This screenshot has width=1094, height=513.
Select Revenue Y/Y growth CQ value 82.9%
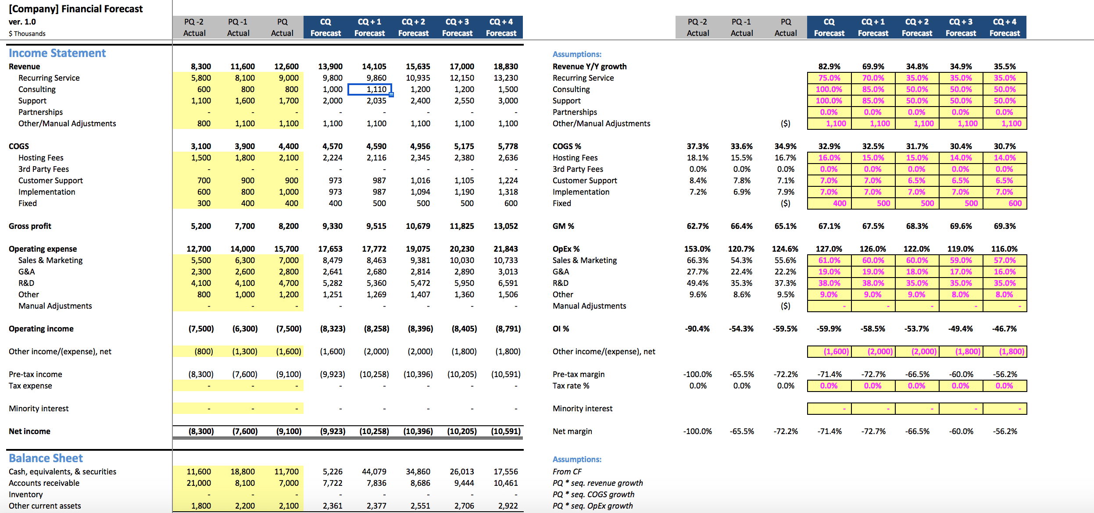829,67
